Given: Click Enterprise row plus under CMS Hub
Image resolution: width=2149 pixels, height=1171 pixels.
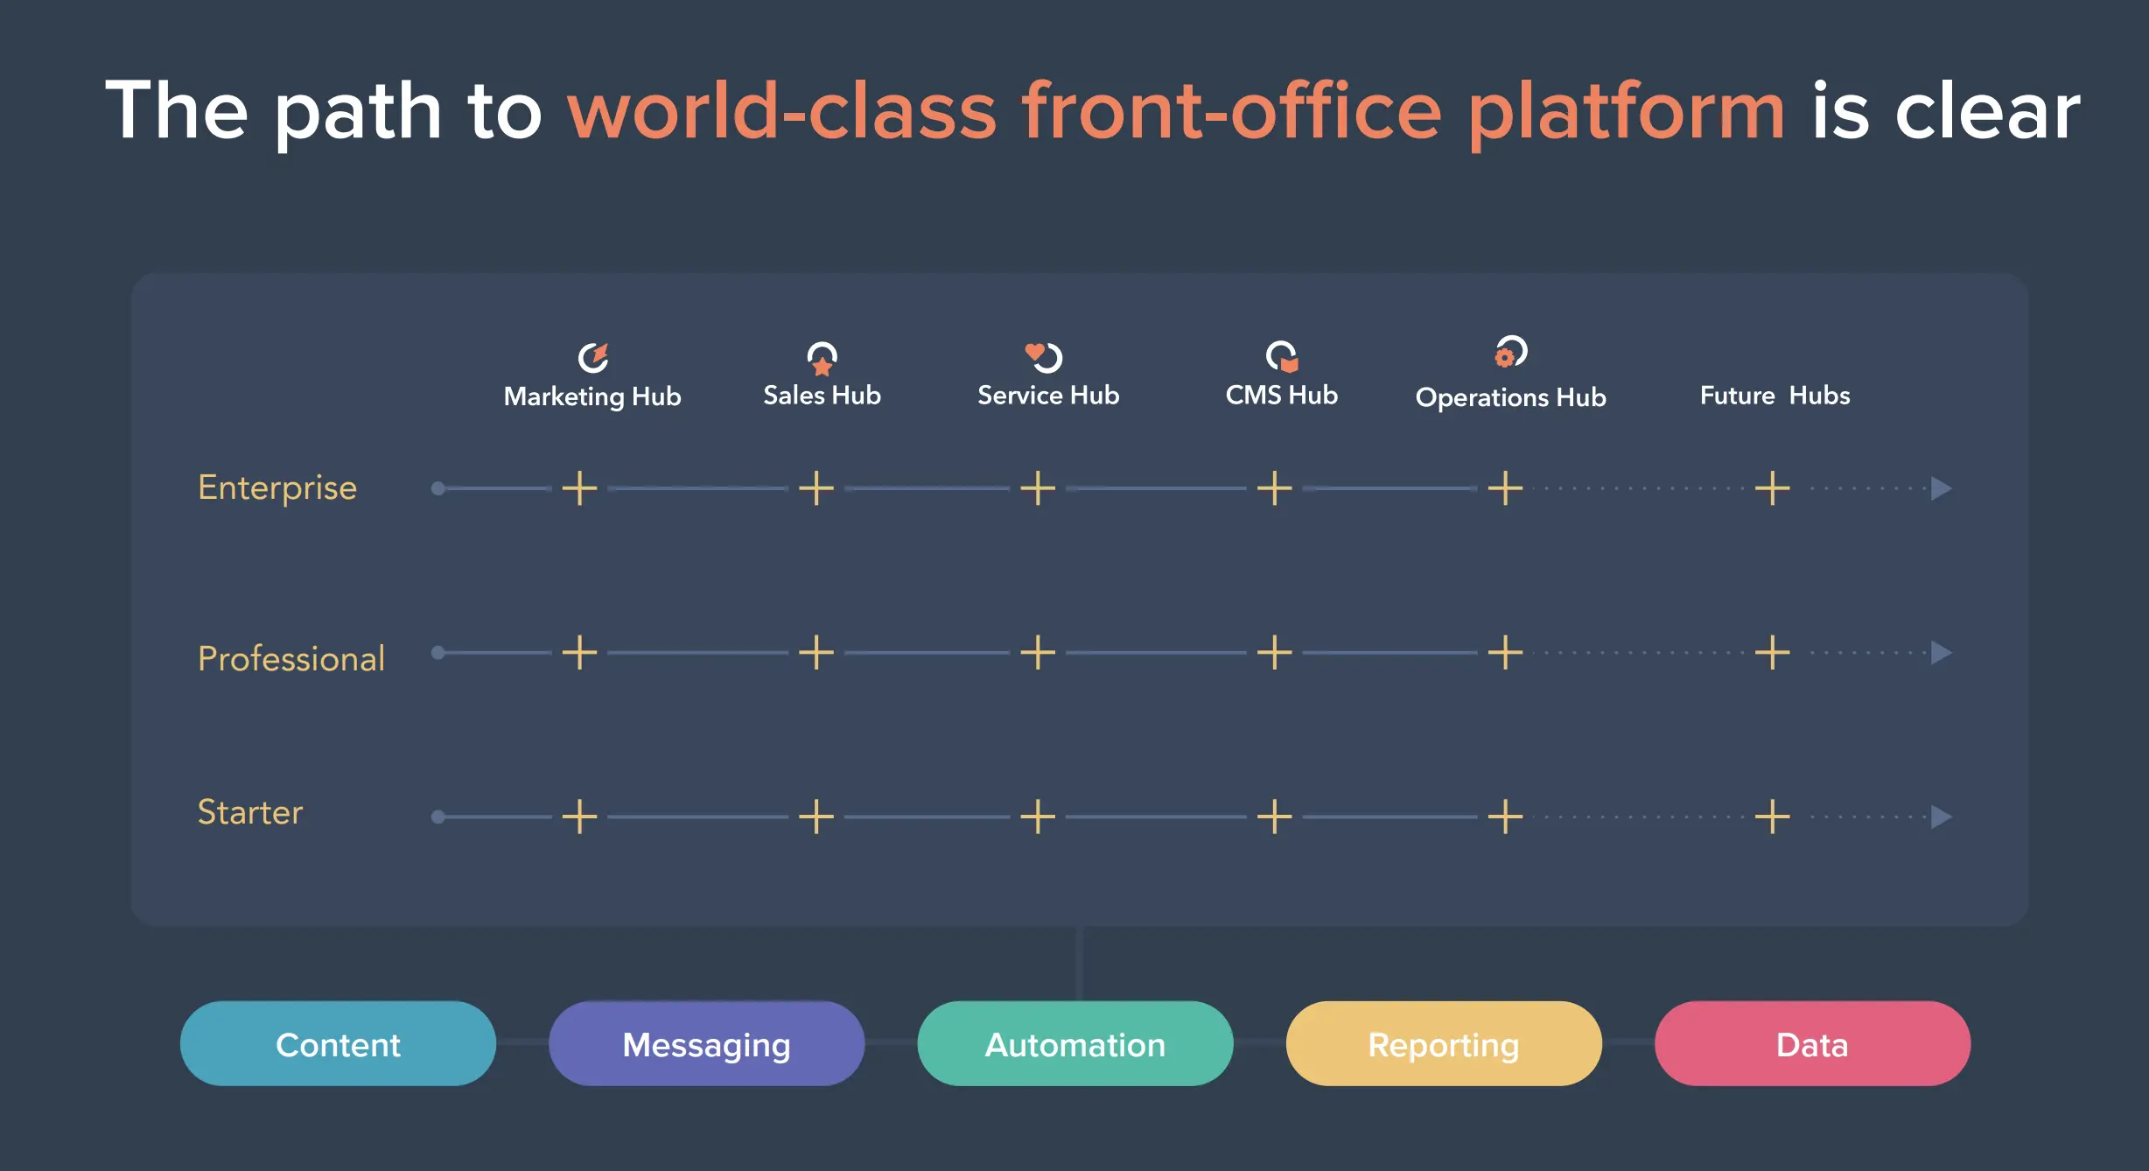Looking at the screenshot, I should tap(1275, 487).
